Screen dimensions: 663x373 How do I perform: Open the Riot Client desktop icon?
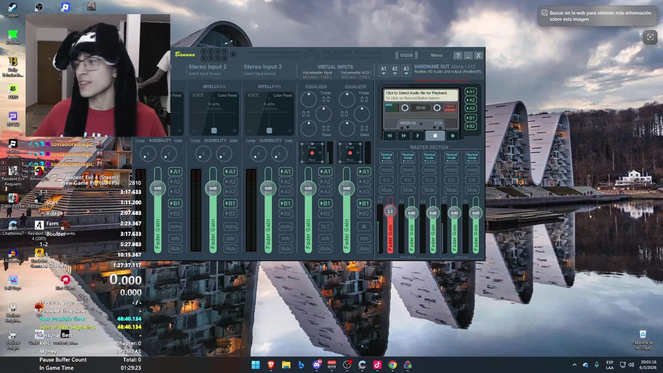point(65,282)
